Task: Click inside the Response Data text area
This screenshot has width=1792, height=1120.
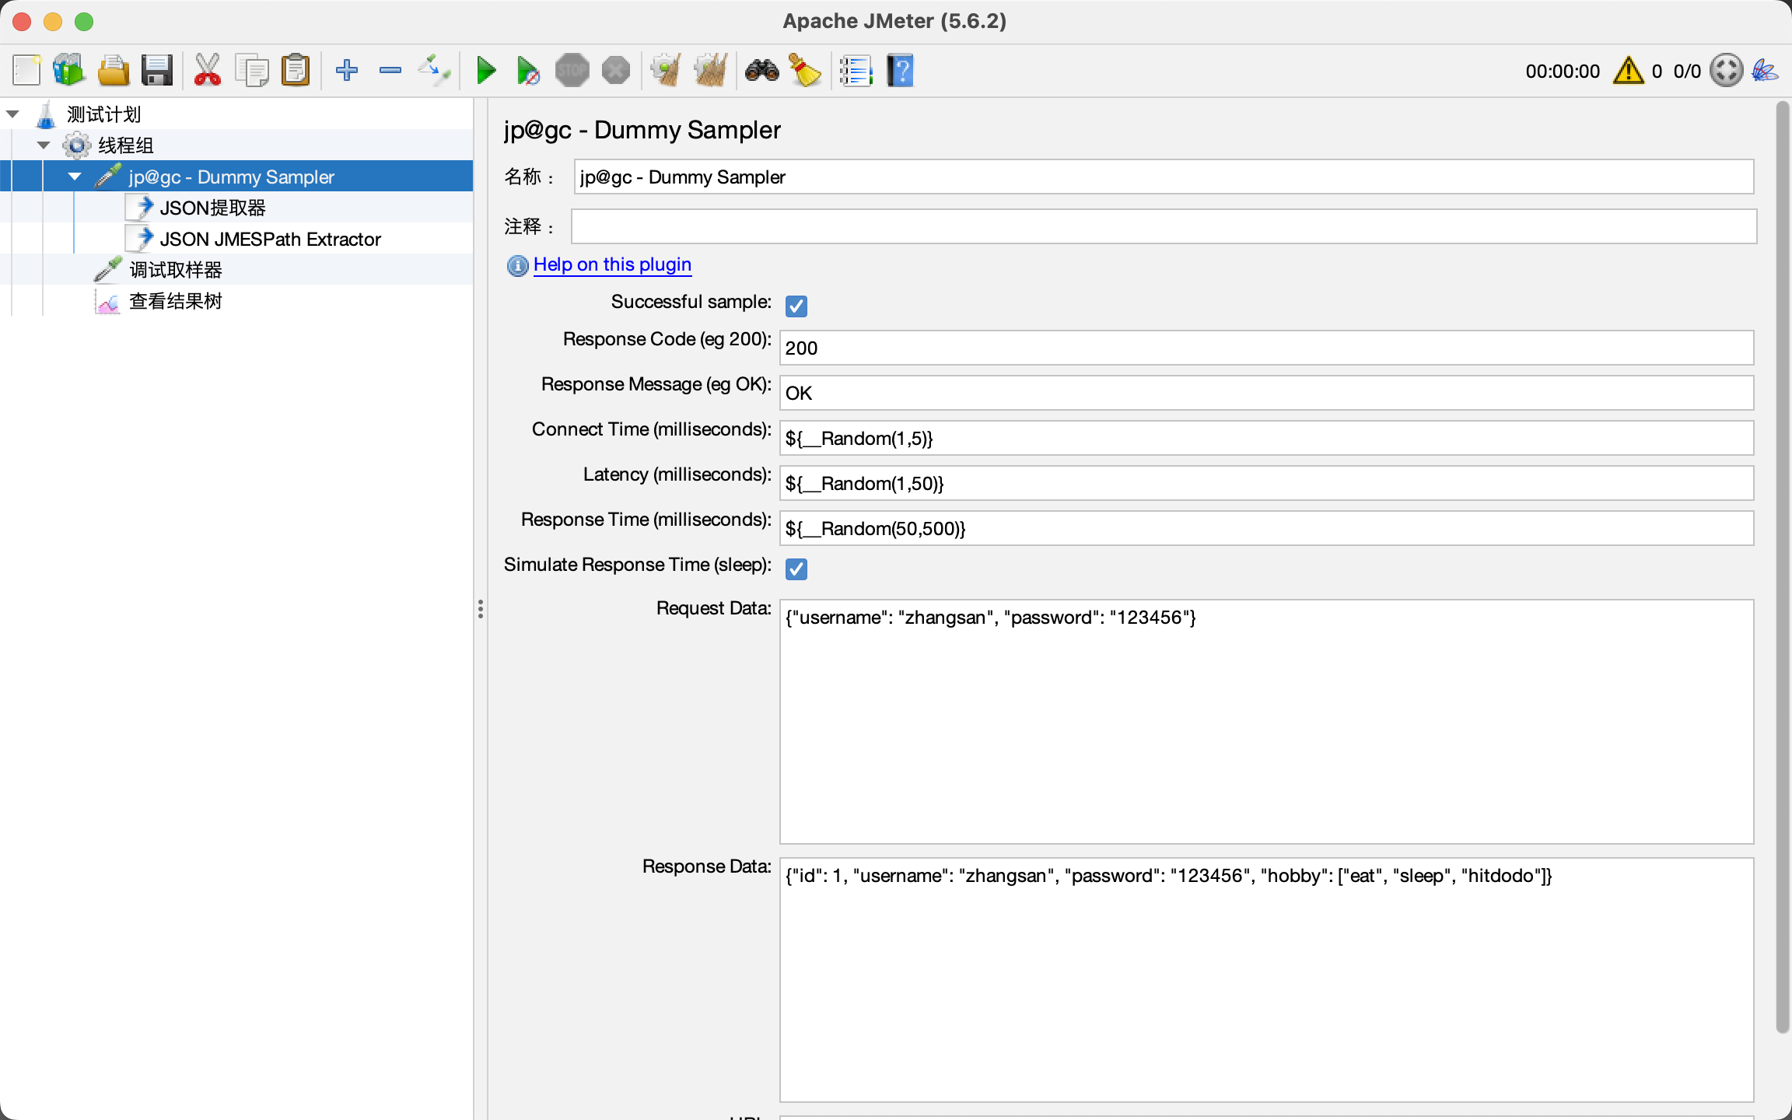Action: point(1266,980)
